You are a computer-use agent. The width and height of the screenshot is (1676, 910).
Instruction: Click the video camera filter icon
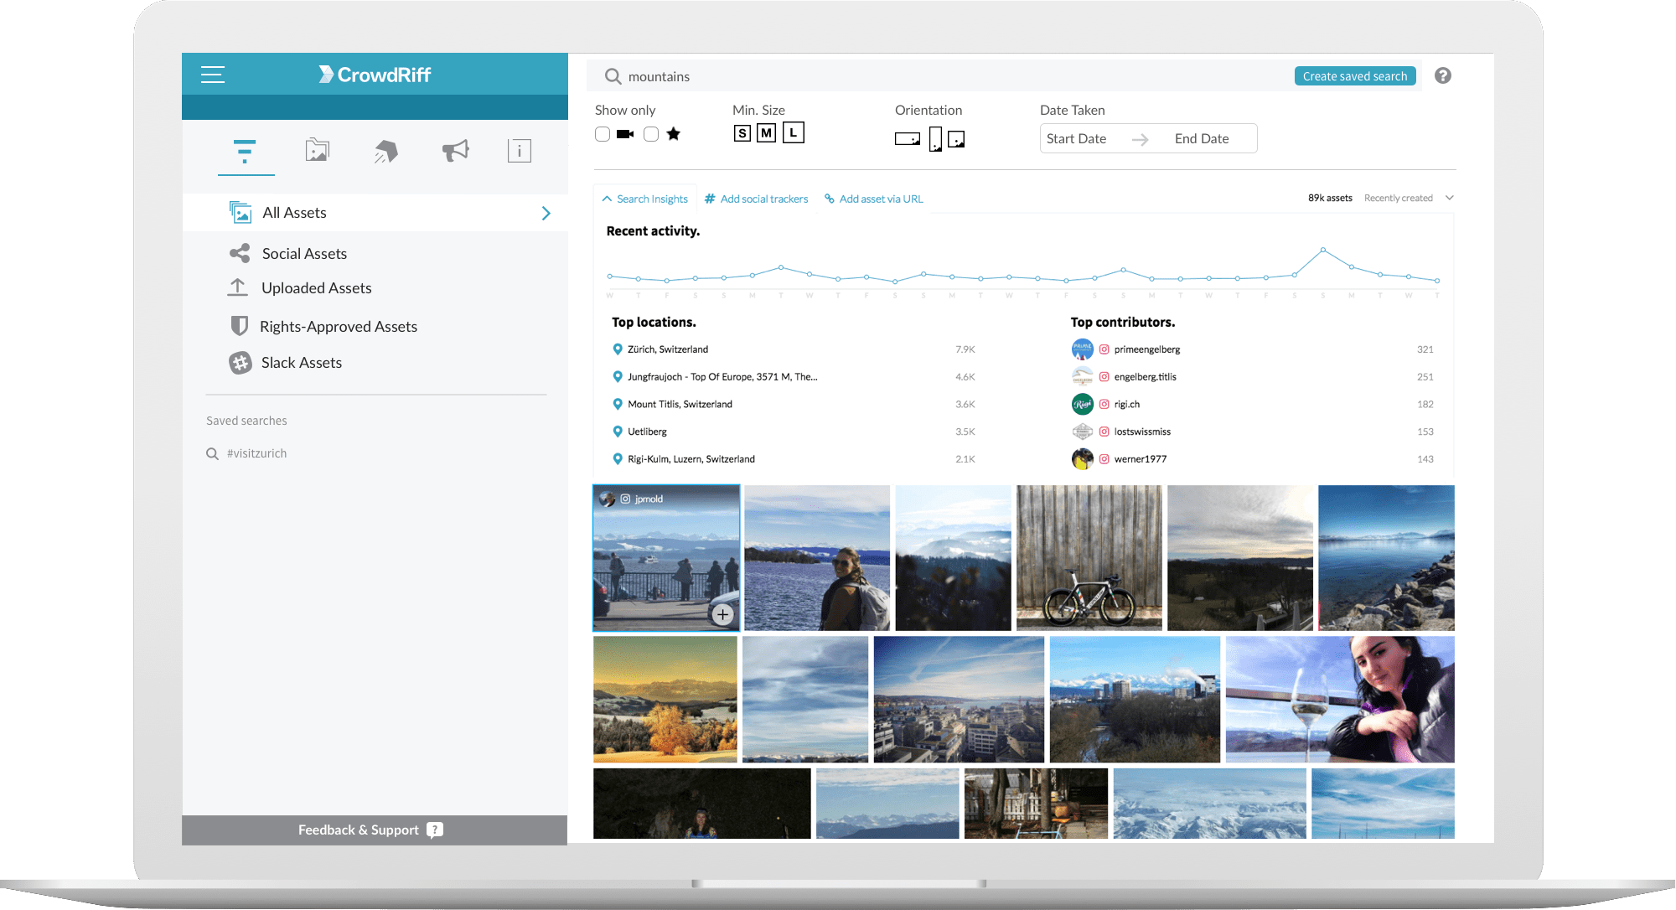pyautogui.click(x=625, y=134)
